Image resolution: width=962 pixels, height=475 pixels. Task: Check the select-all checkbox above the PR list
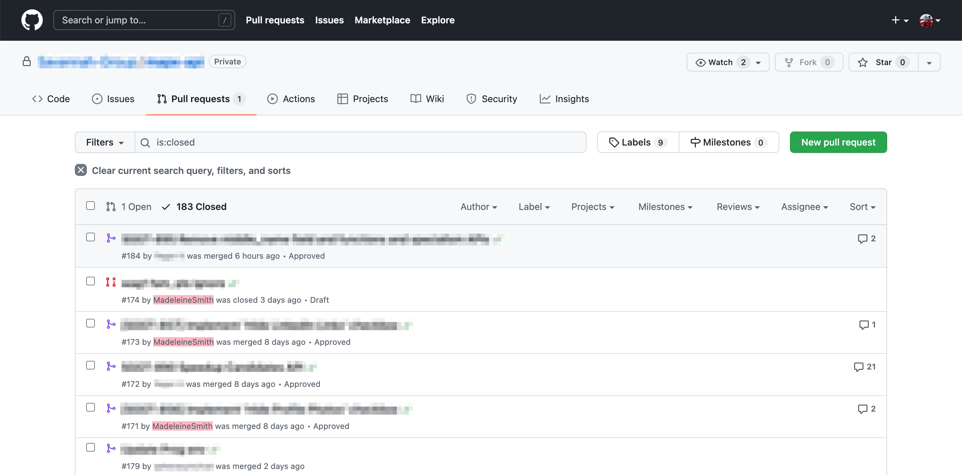click(x=91, y=206)
